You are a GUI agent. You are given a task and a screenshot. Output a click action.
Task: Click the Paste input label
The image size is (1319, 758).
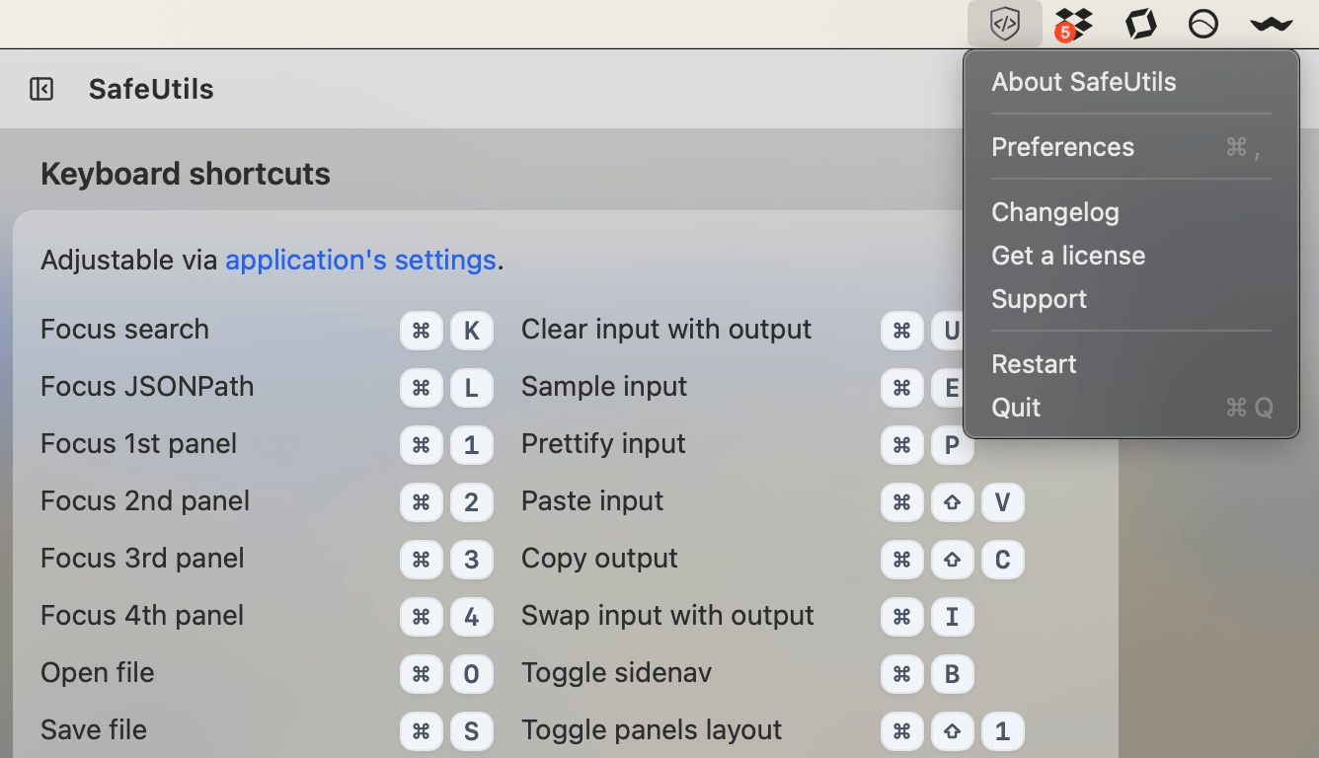pos(592,501)
